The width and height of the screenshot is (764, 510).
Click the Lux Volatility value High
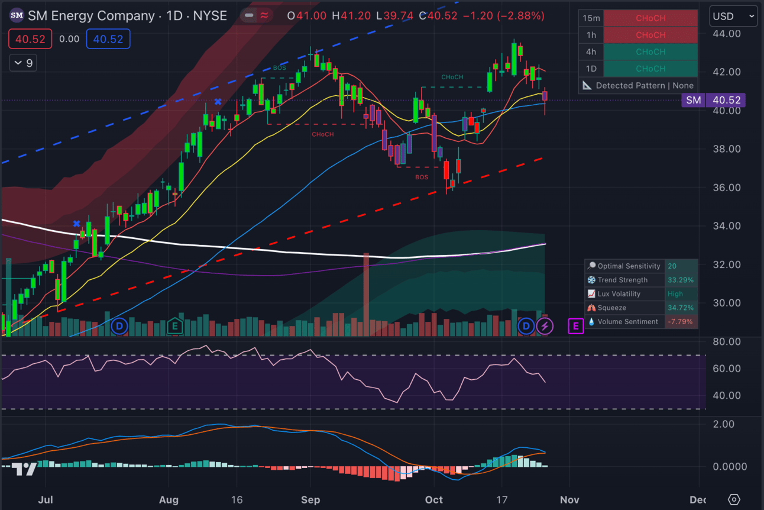tap(681, 294)
